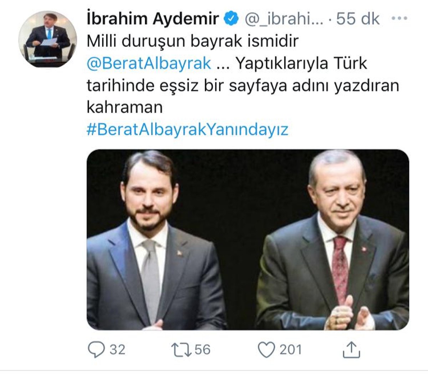Click the word 'kahraman' in the tweet
Image resolution: width=428 pixels, height=376 pixels.
124,107
